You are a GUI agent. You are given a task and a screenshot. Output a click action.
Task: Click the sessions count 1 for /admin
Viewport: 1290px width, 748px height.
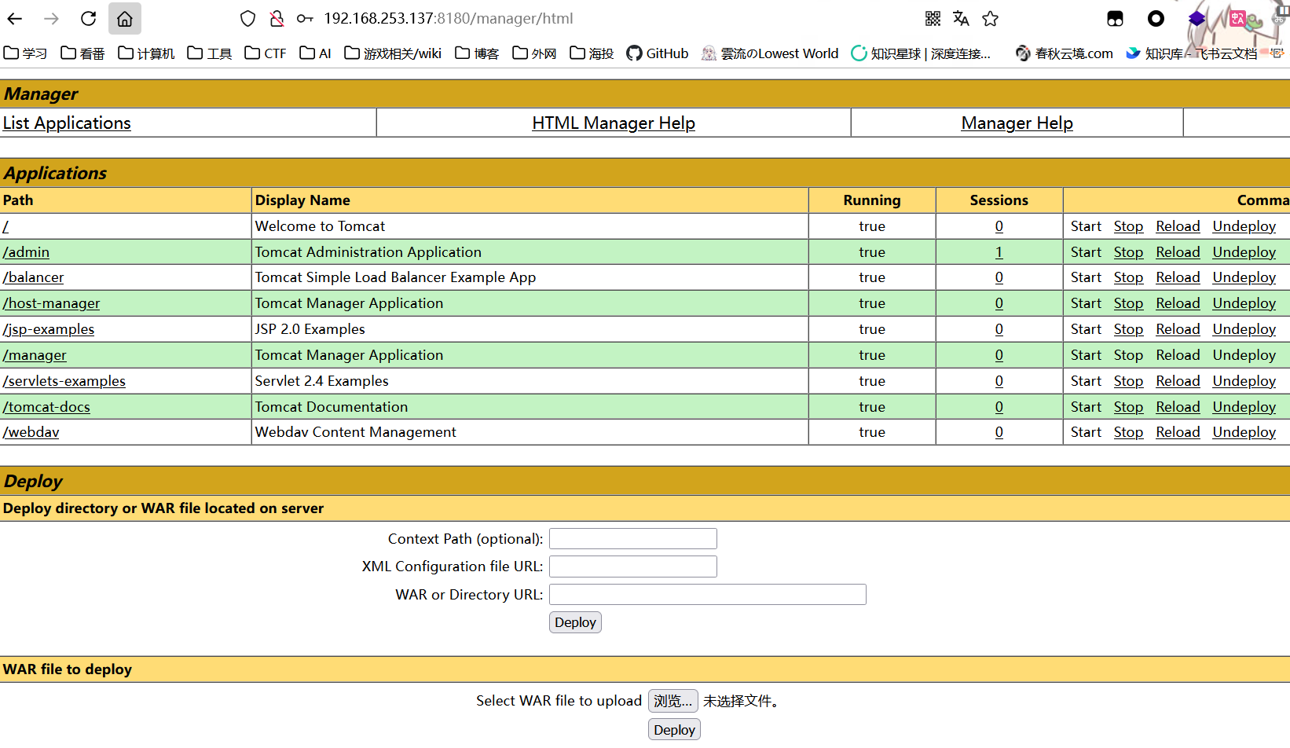(999, 252)
